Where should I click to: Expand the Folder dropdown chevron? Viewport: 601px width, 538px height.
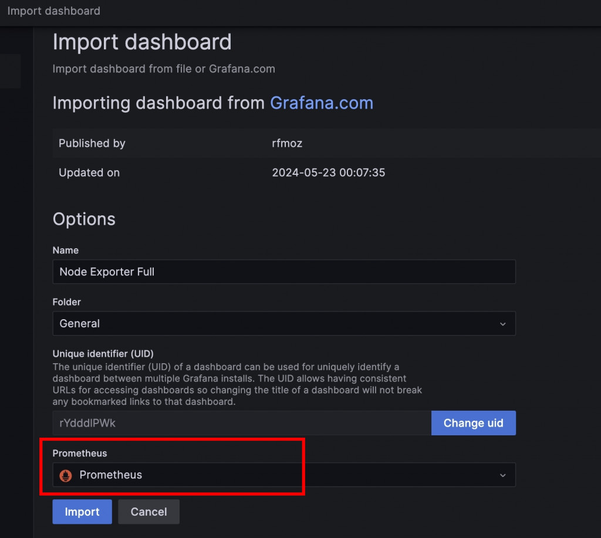point(502,324)
